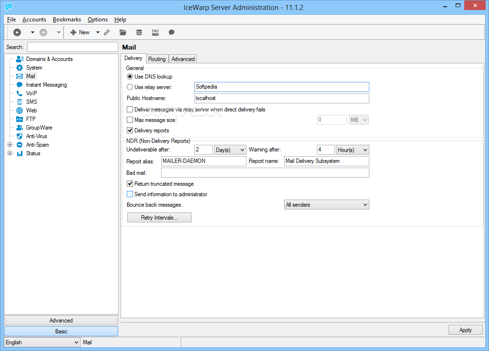
Task: Click the New plus icon
Action: click(73, 32)
